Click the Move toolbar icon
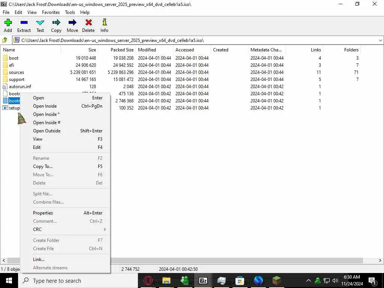 [x=72, y=22]
